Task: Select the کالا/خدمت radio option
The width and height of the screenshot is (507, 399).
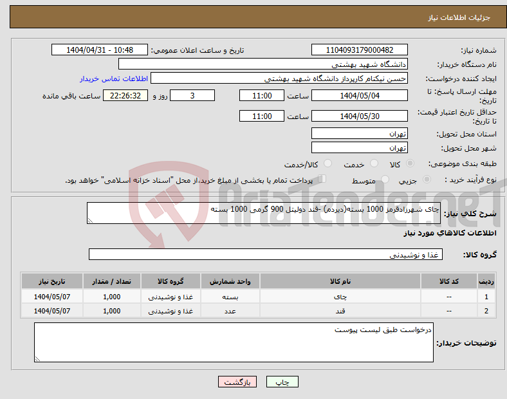Action: [x=327, y=164]
